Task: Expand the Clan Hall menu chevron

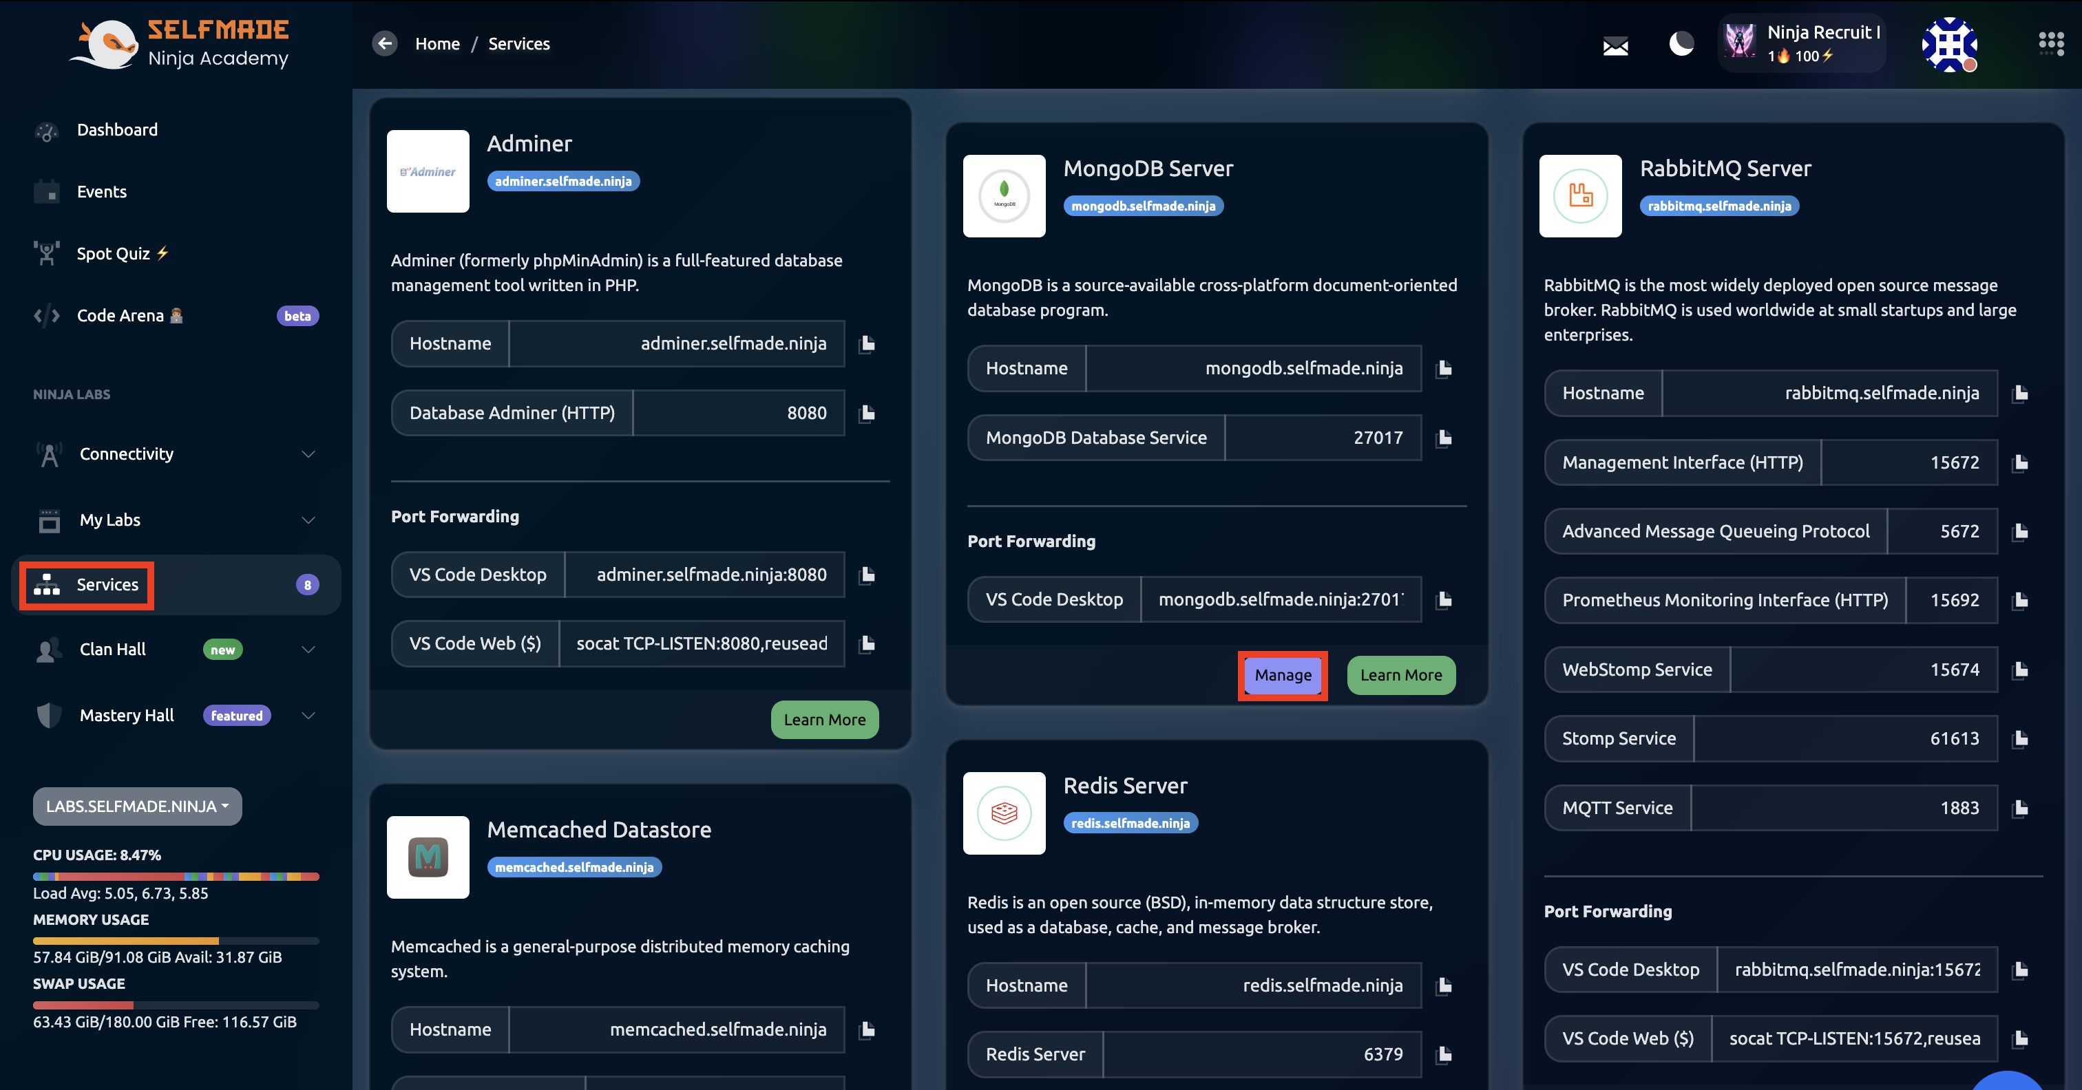Action: click(308, 650)
